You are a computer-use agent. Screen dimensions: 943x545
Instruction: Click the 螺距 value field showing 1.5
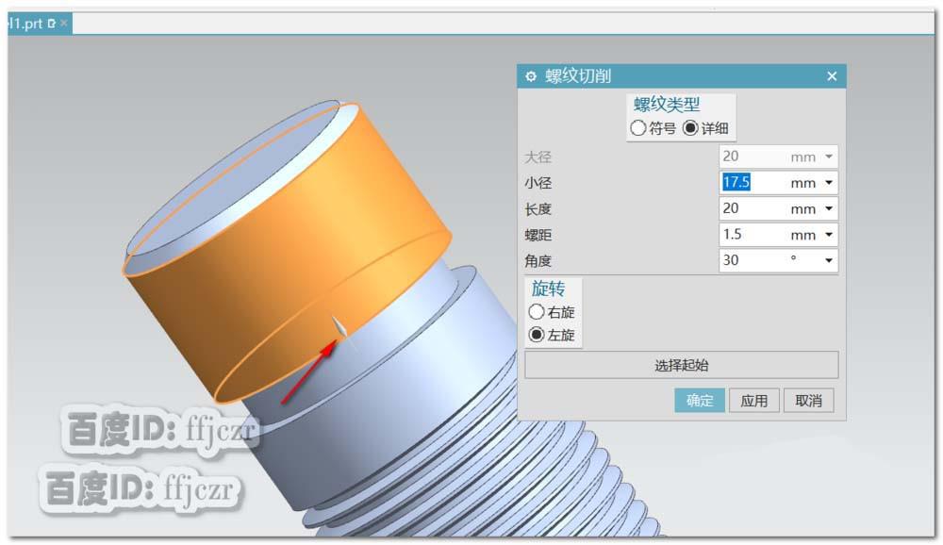pyautogui.click(x=745, y=235)
